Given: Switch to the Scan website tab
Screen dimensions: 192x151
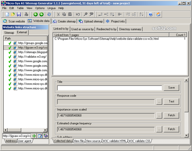Looking at the screenshot, I should click(x=14, y=21).
